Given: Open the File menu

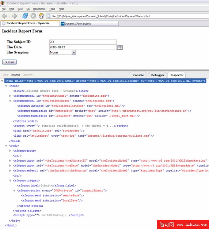Looking at the screenshot, I should tap(4, 9).
